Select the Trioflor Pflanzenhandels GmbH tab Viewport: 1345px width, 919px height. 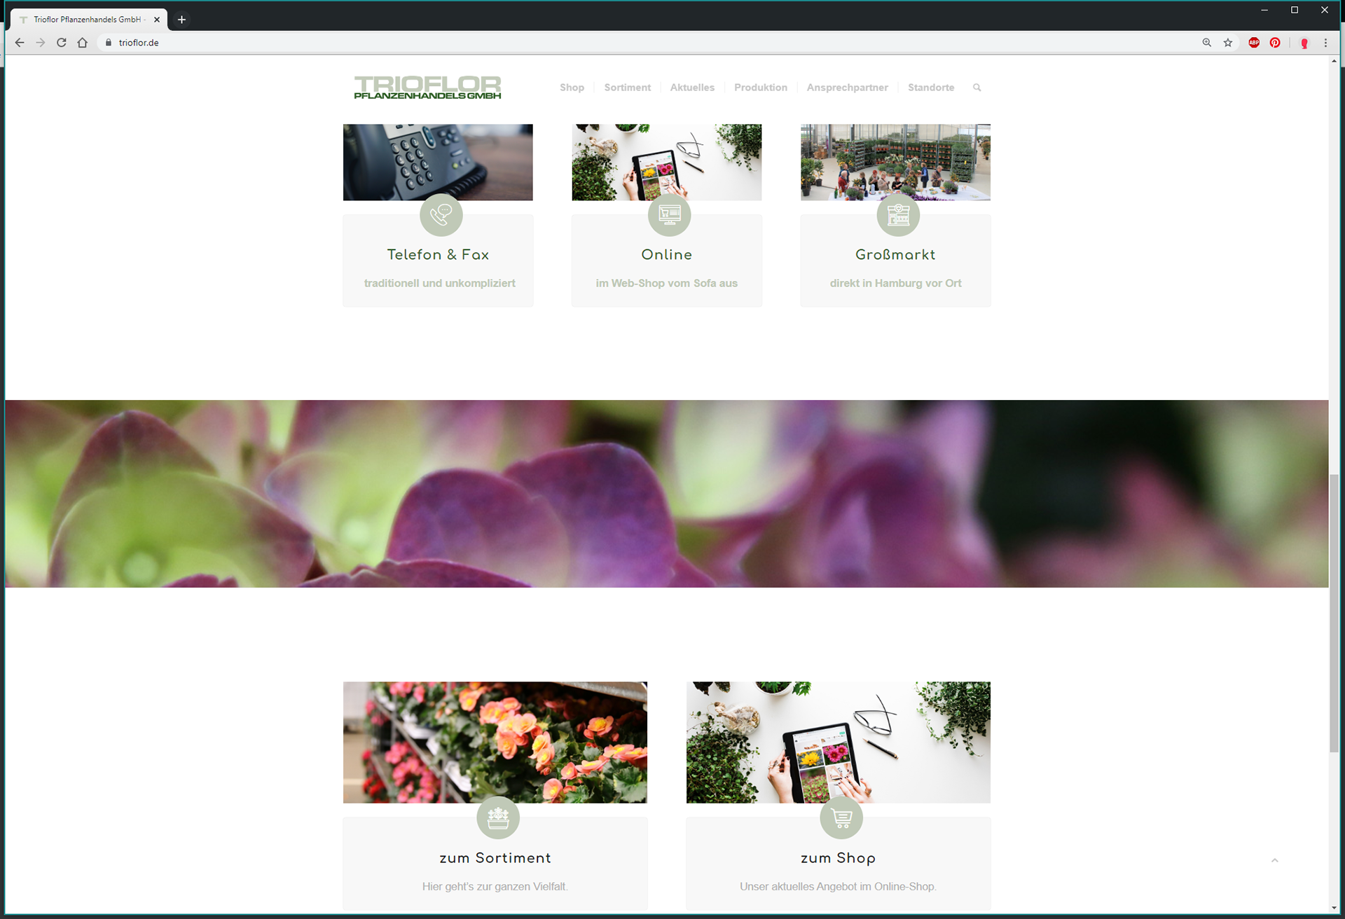coord(89,20)
